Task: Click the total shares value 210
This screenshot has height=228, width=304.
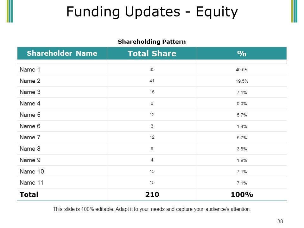Action: pos(152,194)
